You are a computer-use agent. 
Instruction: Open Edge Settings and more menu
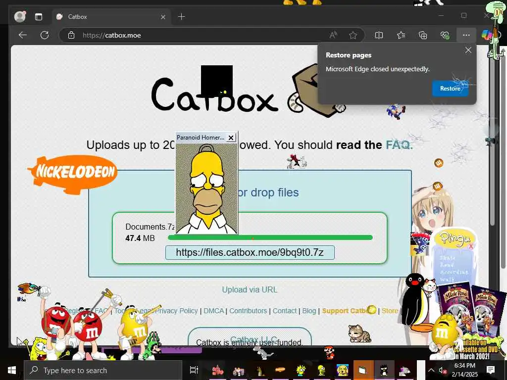click(x=466, y=35)
